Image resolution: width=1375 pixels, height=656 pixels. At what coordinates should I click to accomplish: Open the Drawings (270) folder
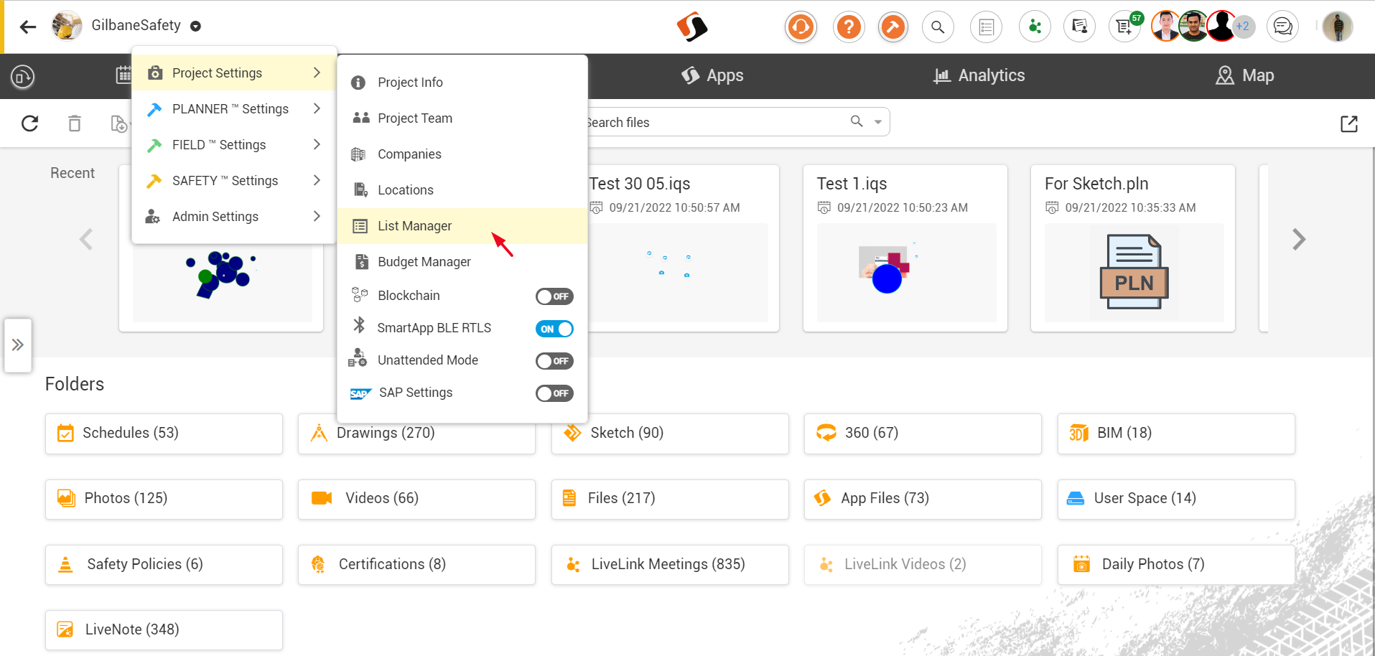(416, 434)
